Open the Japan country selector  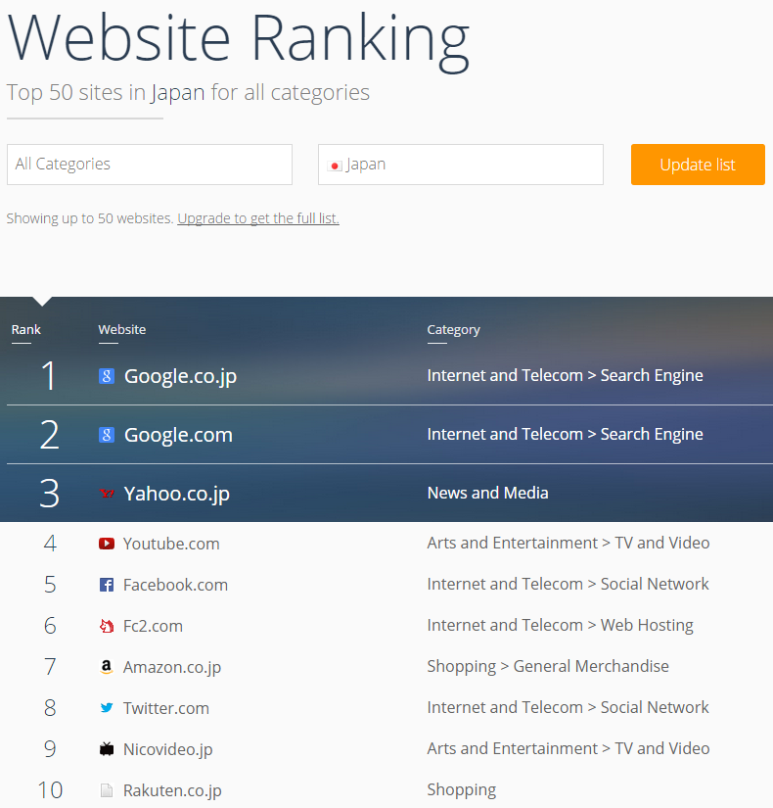click(x=461, y=165)
